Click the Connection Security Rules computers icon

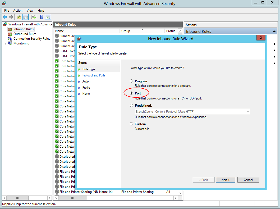pyautogui.click(x=10, y=39)
